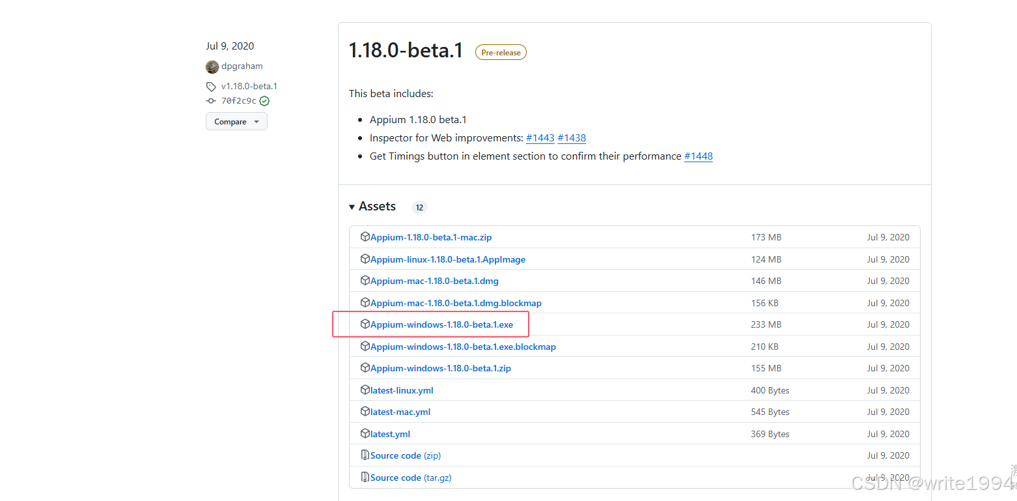This screenshot has width=1017, height=501.
Task: Click package icon beside Appium-mac-1.18.0-beta.1.dmg
Action: point(365,281)
